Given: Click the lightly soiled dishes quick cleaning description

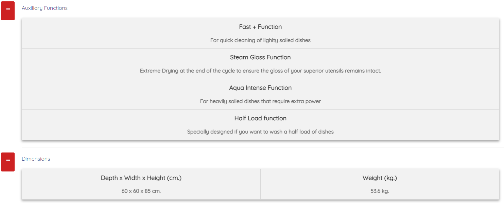Looking at the screenshot, I should (x=260, y=40).
